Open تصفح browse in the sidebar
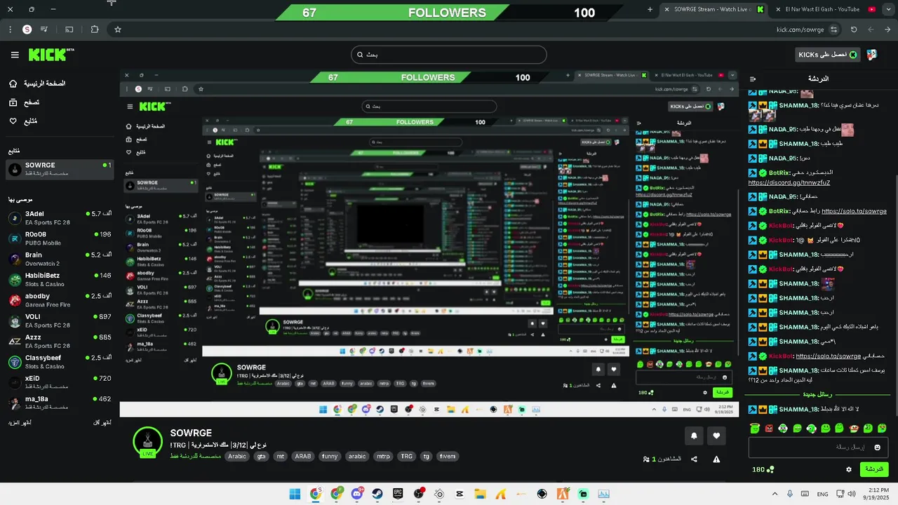898x505 pixels. (24, 102)
